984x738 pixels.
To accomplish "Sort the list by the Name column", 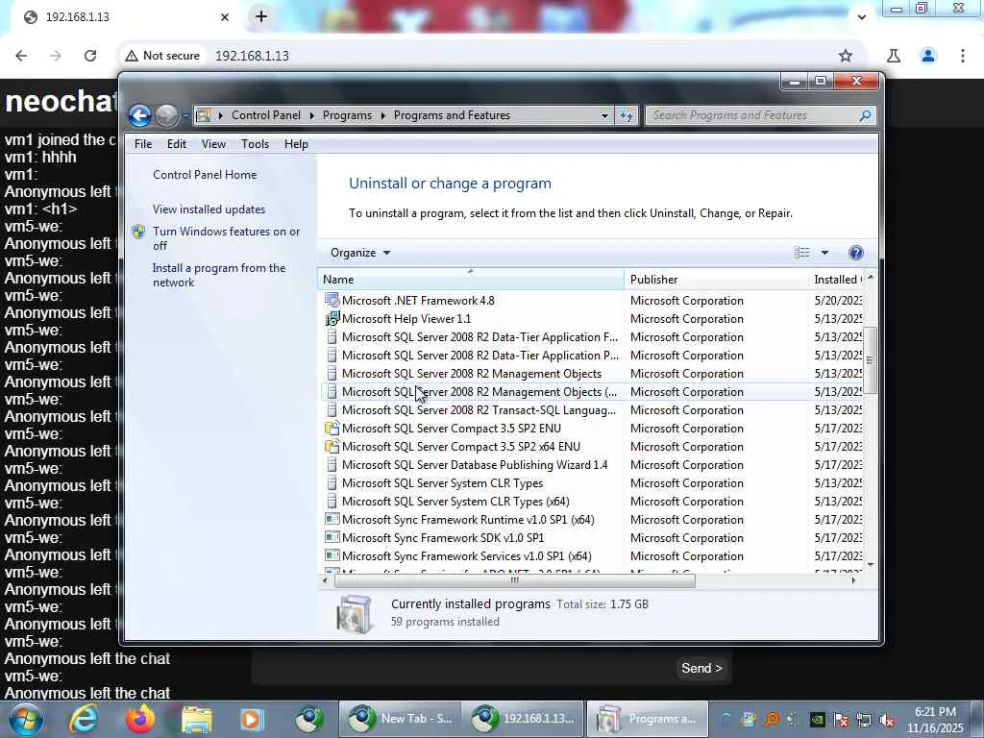I will pyautogui.click(x=471, y=280).
